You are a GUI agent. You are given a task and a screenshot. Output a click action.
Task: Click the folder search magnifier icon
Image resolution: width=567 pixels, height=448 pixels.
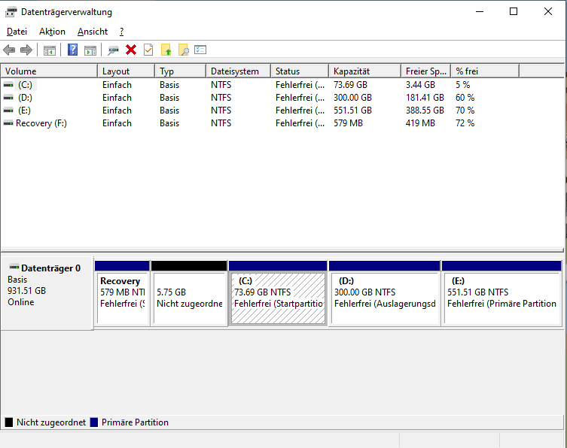184,50
